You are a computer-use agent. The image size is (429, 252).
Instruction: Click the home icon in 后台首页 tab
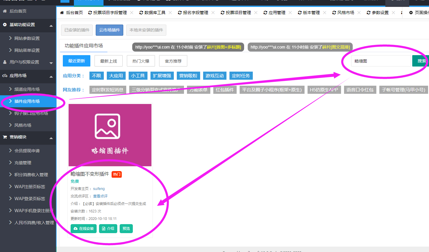(62, 13)
